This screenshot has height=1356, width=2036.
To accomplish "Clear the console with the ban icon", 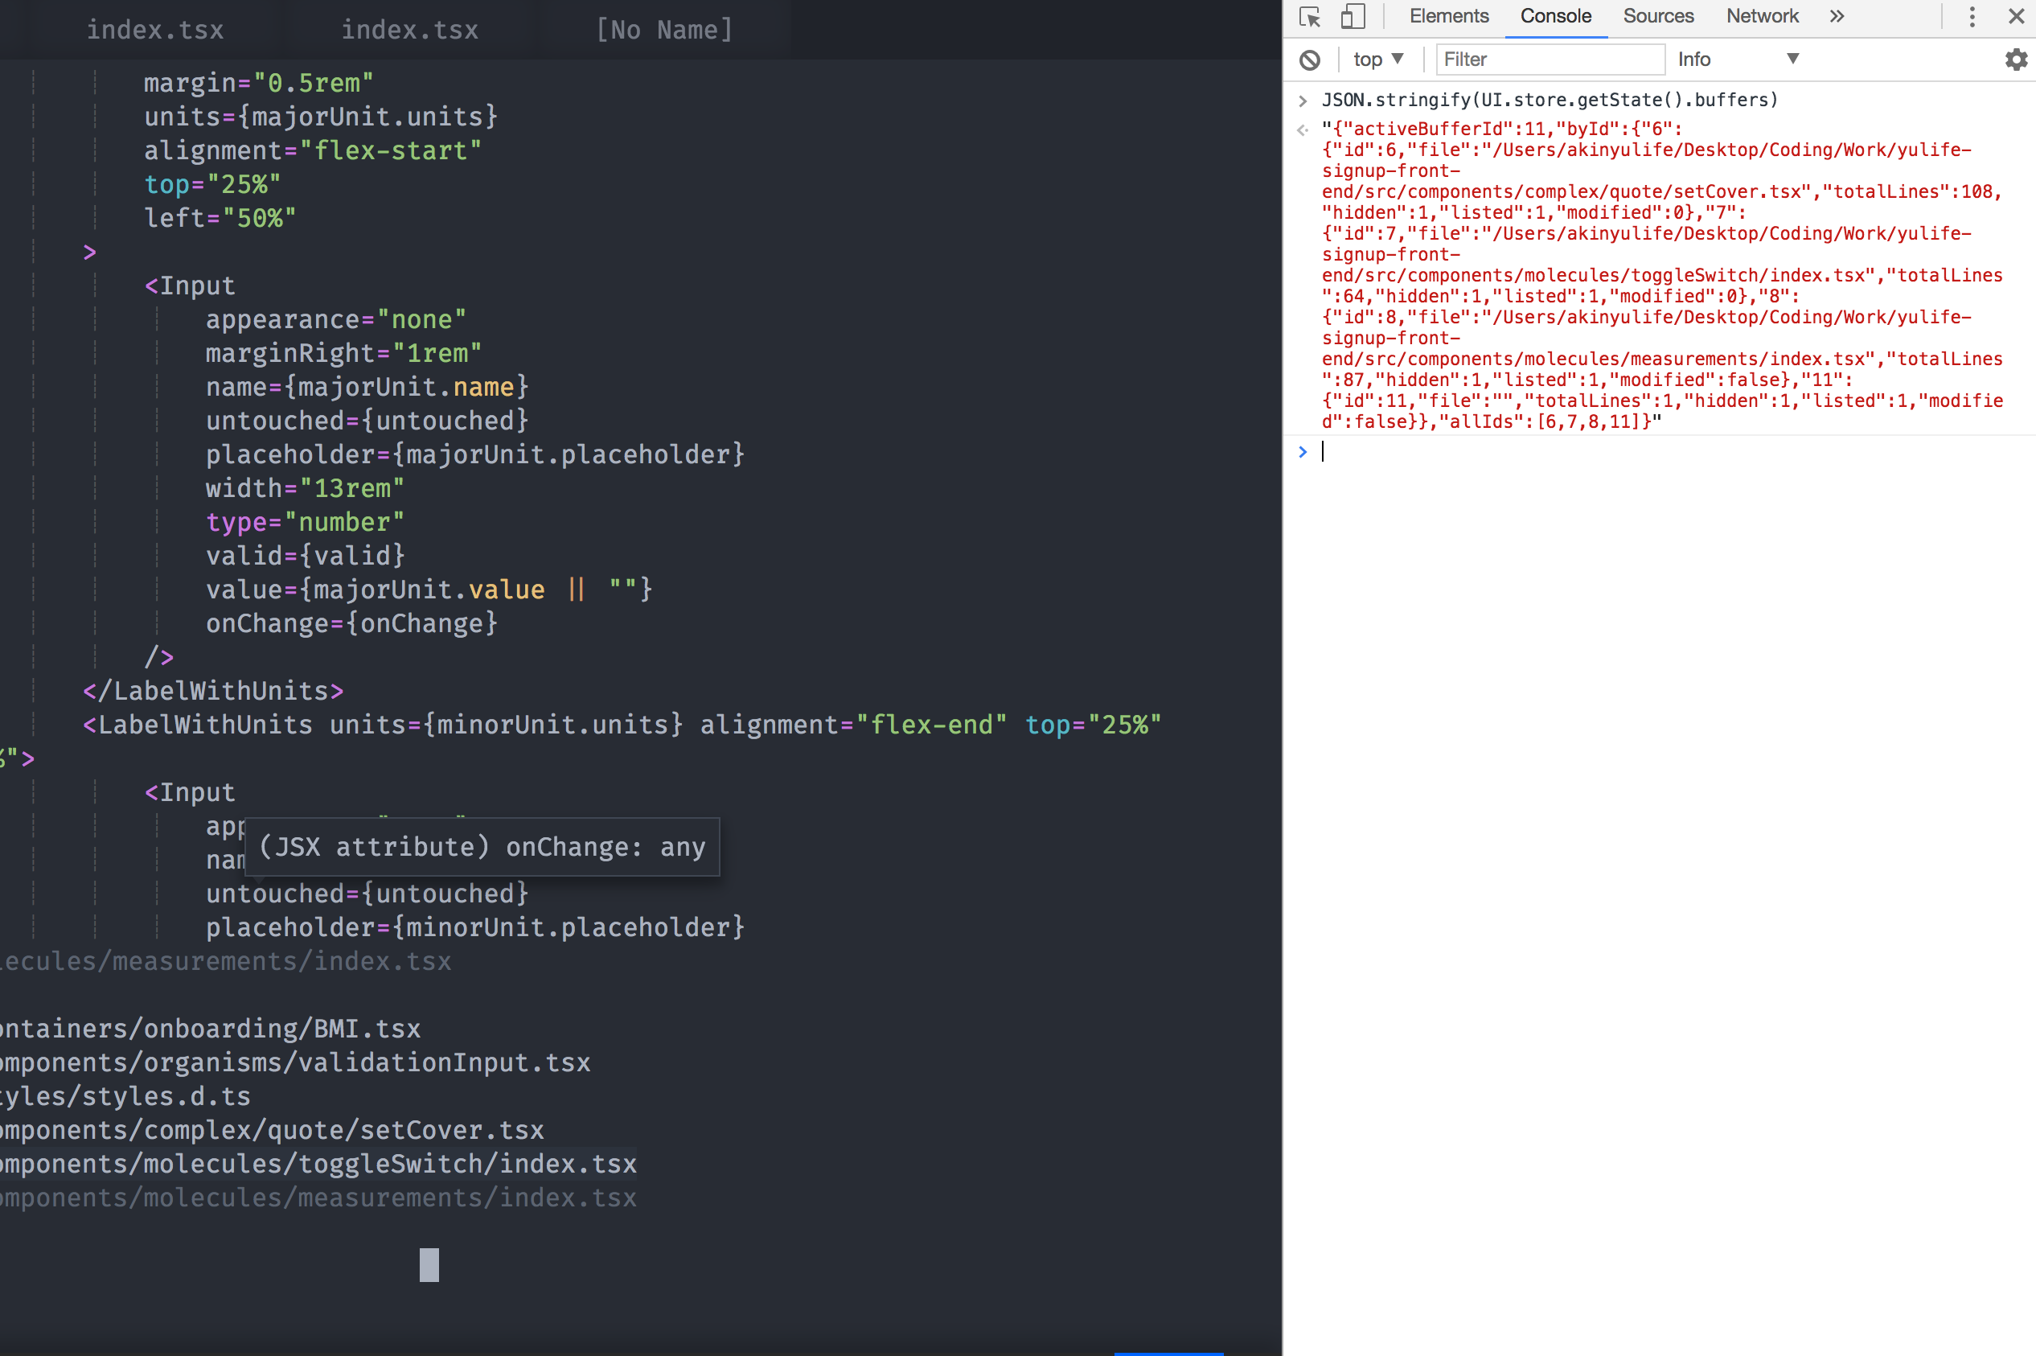I will (1310, 60).
